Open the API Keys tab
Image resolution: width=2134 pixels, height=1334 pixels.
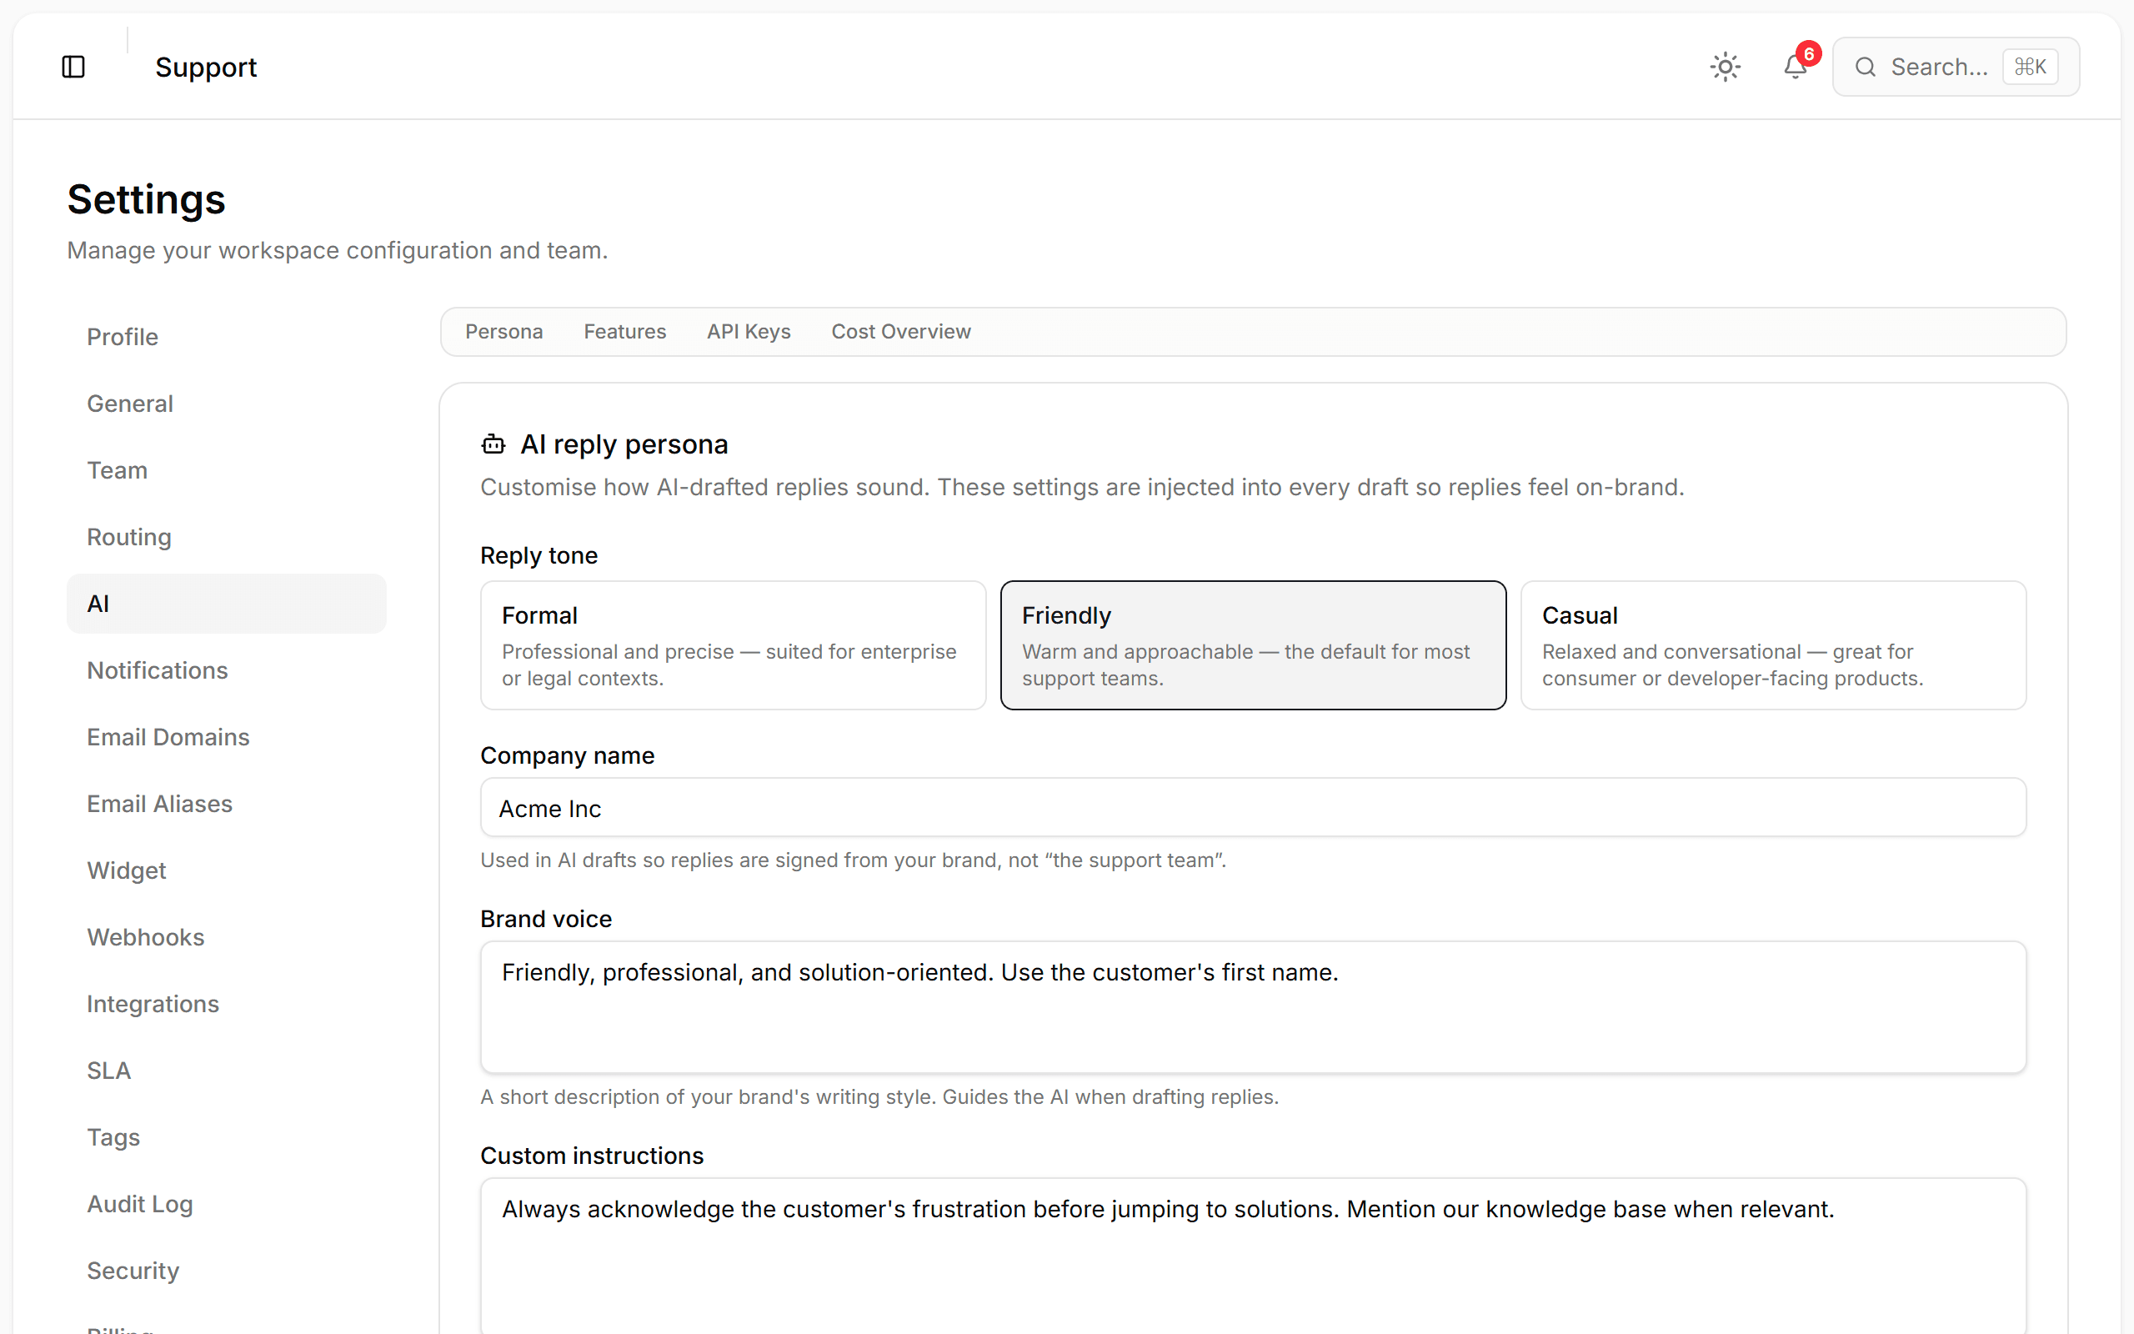click(x=748, y=331)
